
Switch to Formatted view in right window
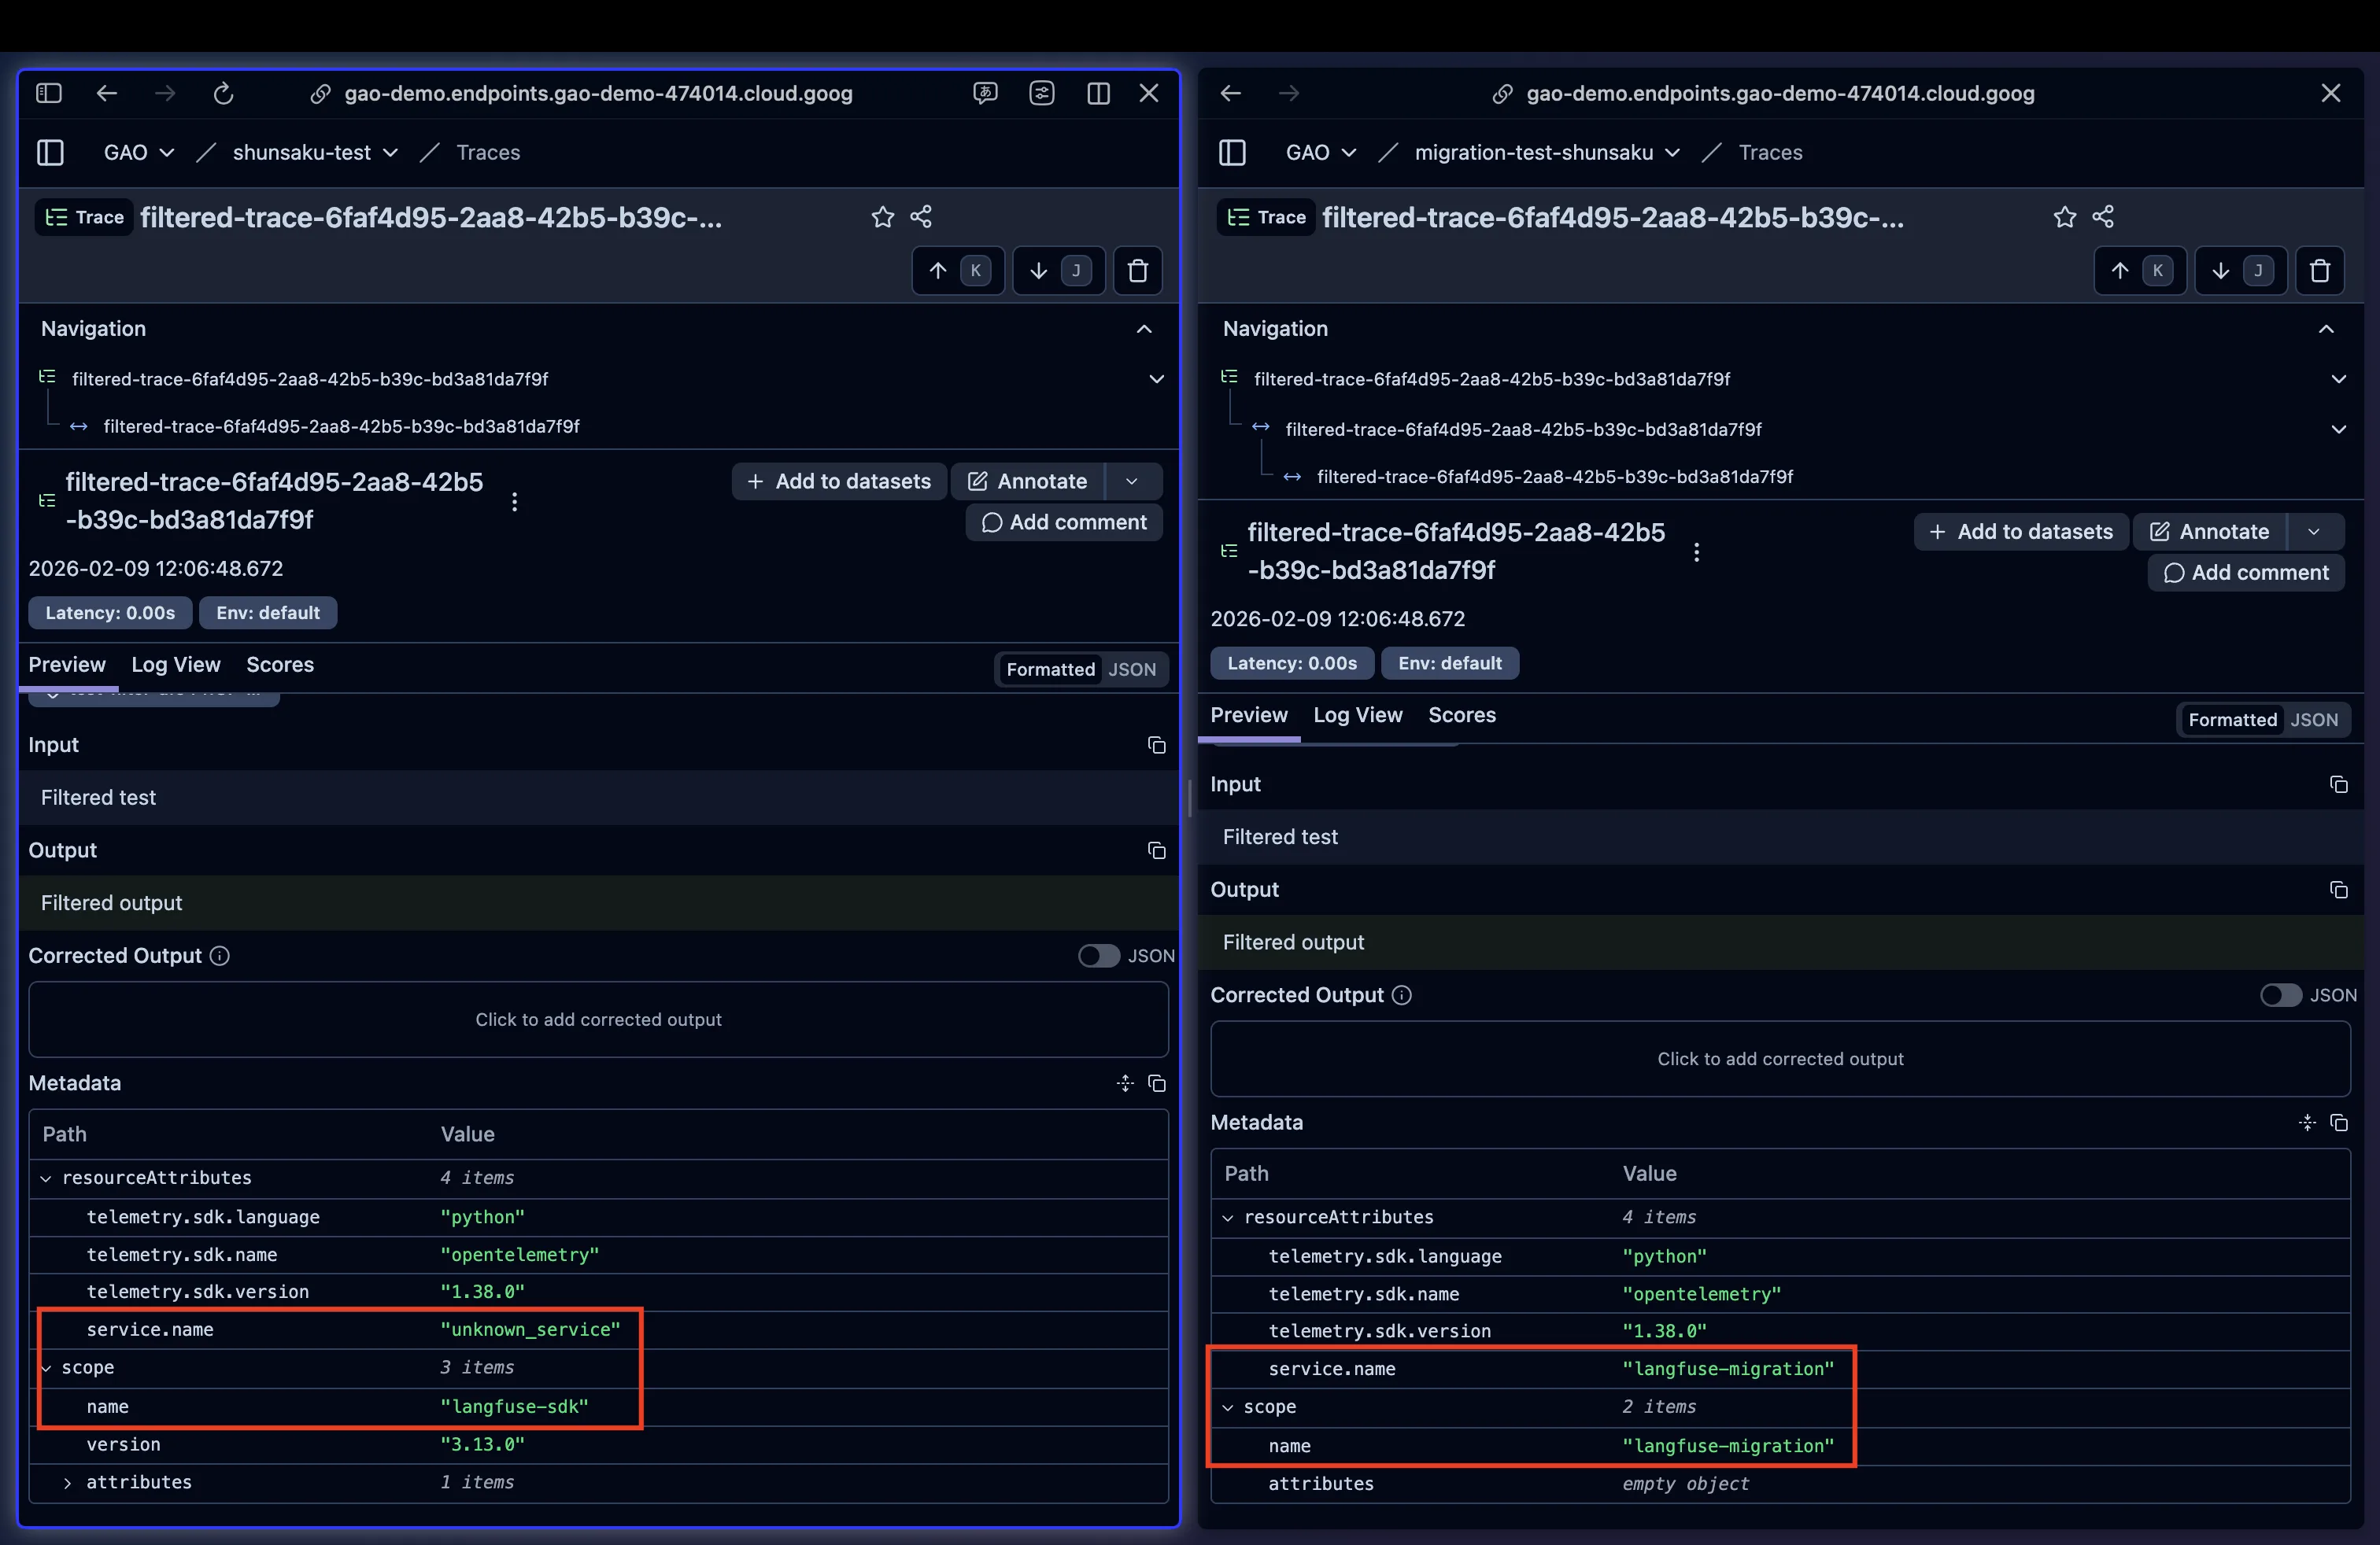pos(2232,720)
